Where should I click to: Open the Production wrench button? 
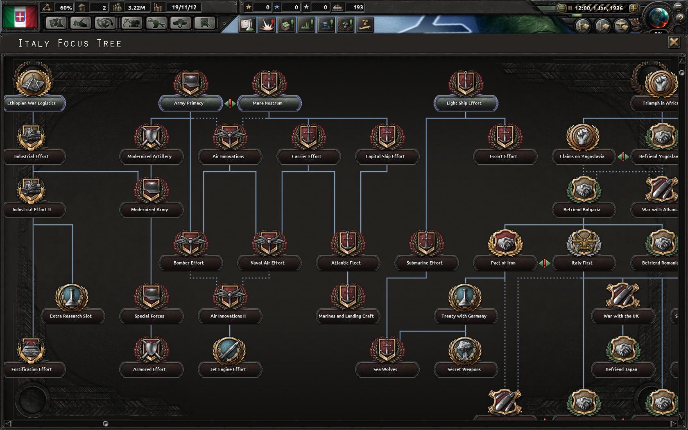pyautogui.click(x=156, y=23)
